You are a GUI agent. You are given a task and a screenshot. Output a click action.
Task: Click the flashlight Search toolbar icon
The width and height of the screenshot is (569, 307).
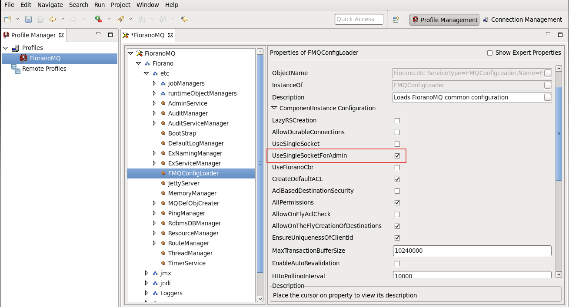(120, 19)
